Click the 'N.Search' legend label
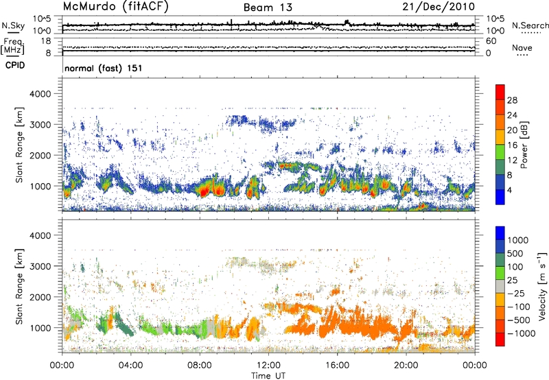The width and height of the screenshot is (549, 380). point(530,25)
